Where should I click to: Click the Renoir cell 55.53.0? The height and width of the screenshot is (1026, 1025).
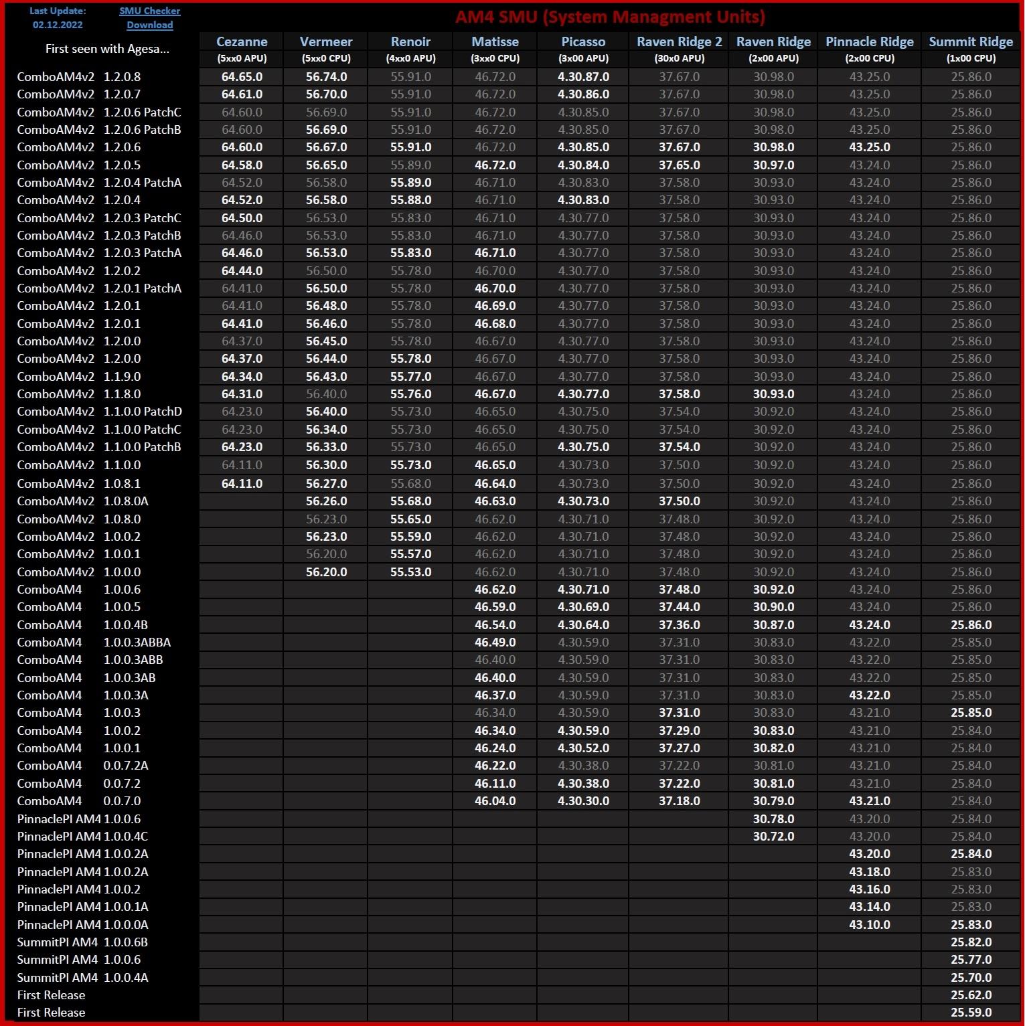click(410, 572)
